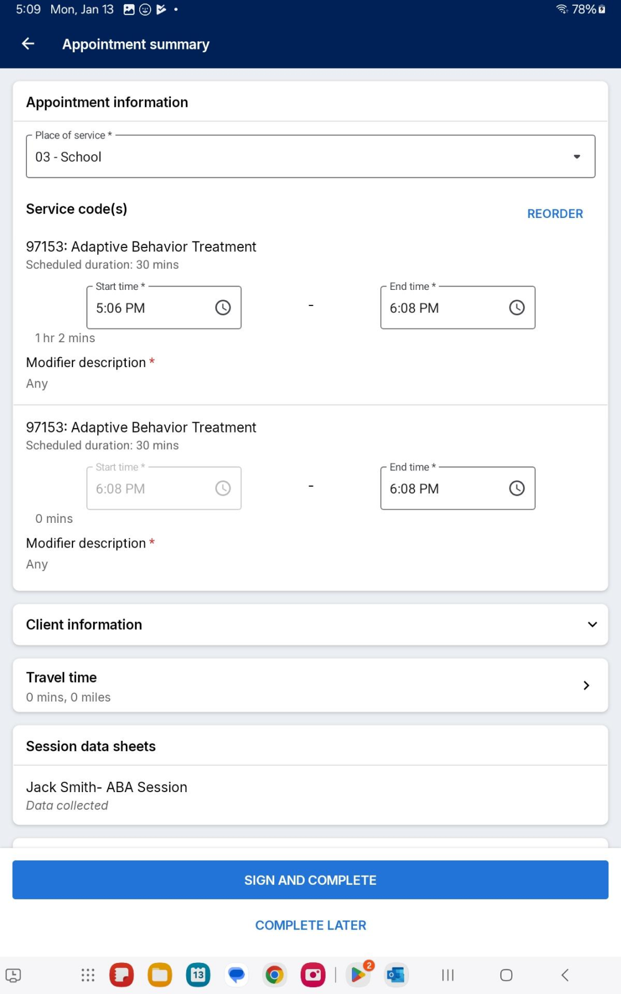The height and width of the screenshot is (994, 621).
Task: Edit the second End time field
Action: [x=458, y=488]
